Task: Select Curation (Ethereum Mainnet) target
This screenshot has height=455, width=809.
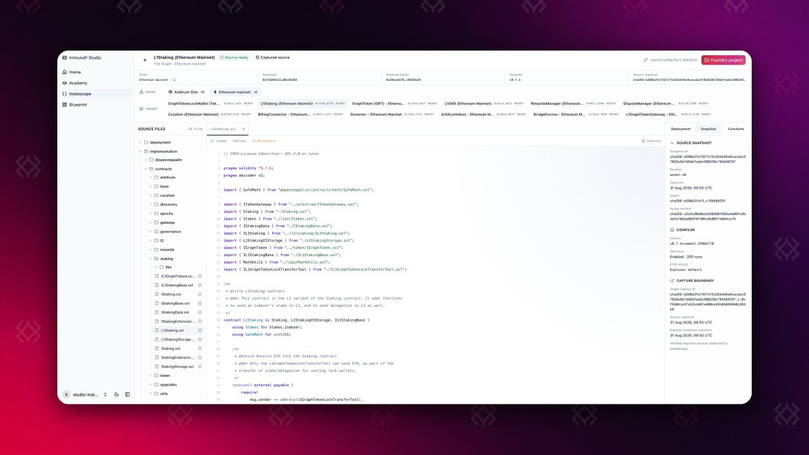Action: pos(210,115)
